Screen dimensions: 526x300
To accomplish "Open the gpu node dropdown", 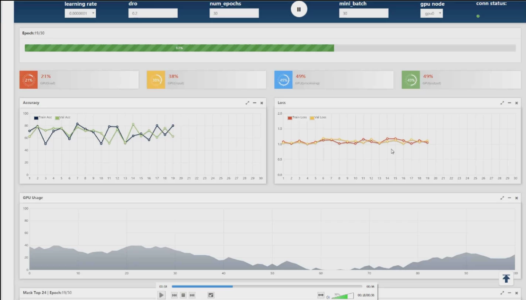I will tap(431, 13).
